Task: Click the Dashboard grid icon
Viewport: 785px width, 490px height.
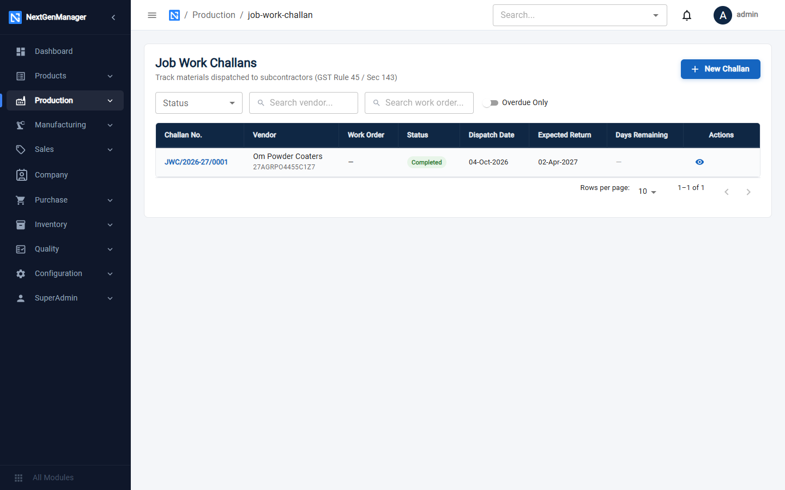Action: [21, 51]
